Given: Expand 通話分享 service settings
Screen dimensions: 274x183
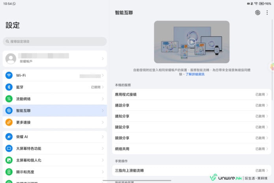Looking at the screenshot, I should (191, 106).
